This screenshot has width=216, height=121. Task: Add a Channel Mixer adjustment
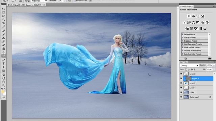click(x=207, y=22)
